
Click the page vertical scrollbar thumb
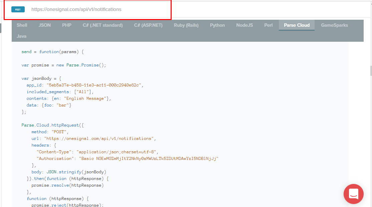(371, 71)
